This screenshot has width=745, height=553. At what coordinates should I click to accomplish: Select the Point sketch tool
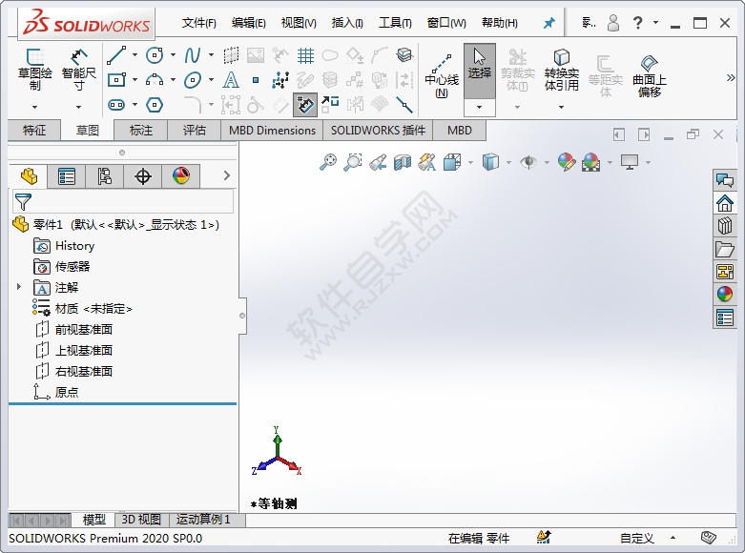click(256, 80)
